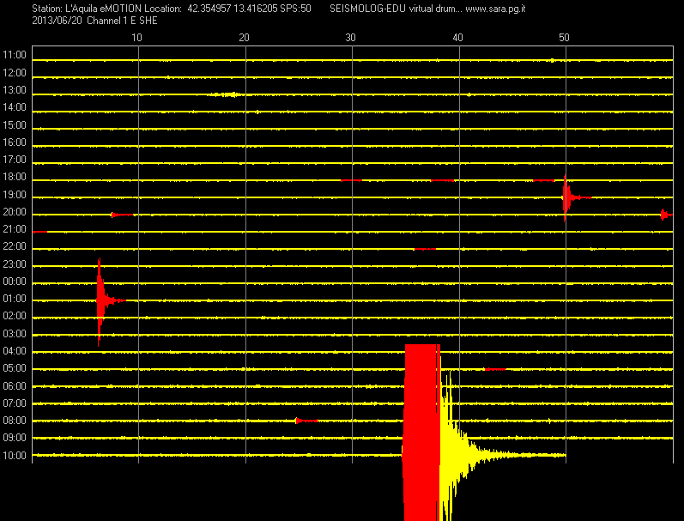
Task: Click the Channel 1 E SHE text
Action: [x=122, y=21]
